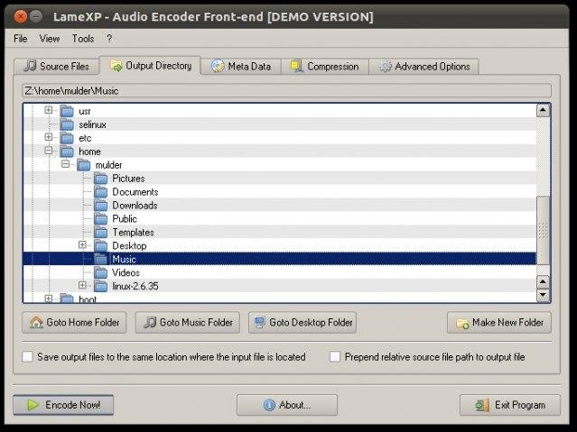Select the Downloads folder label

tap(135, 206)
